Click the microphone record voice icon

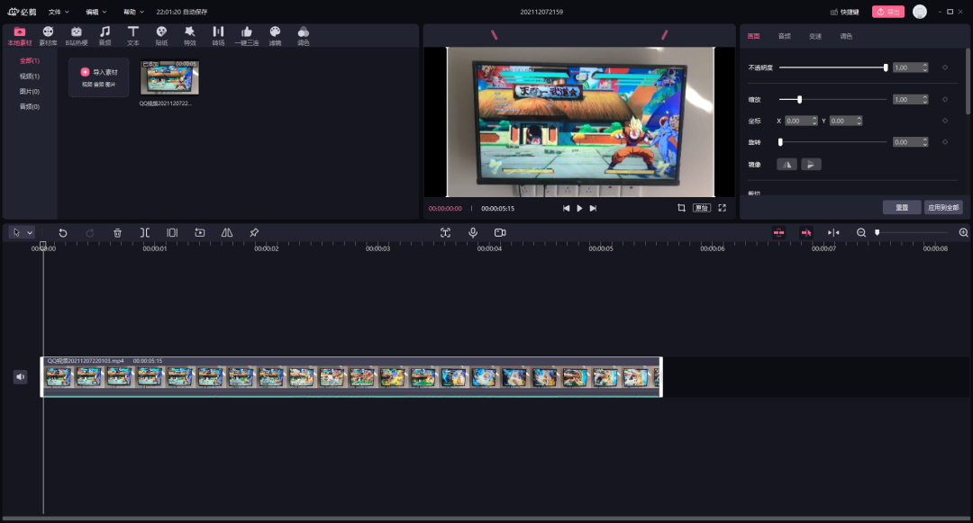pyautogui.click(x=472, y=232)
